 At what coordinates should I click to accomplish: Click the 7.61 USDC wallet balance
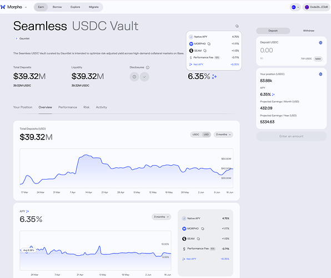click(x=306, y=59)
